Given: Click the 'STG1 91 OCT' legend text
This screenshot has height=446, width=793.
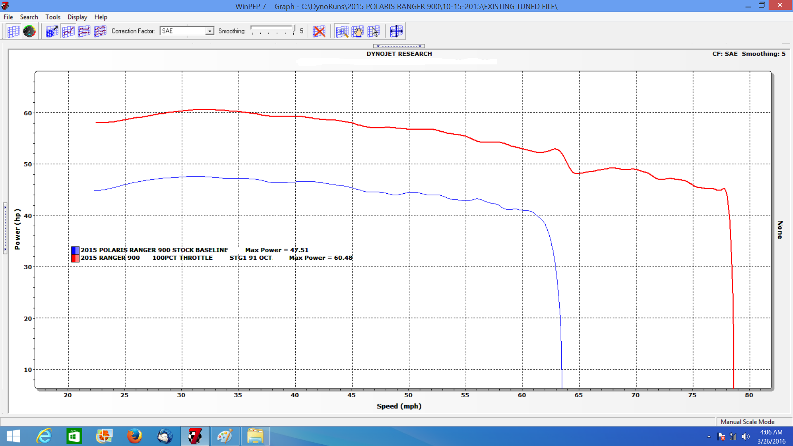Looking at the screenshot, I should click(251, 258).
